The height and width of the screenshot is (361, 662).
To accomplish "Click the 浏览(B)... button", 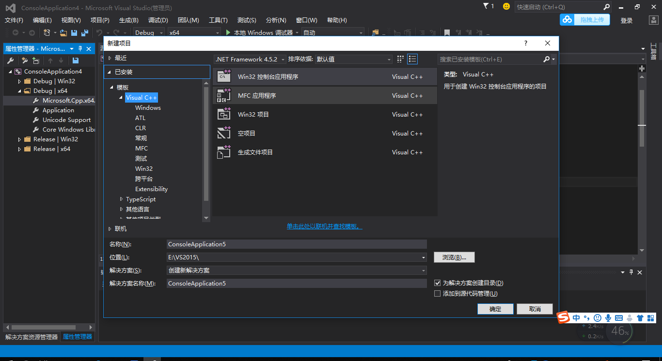I will coord(454,257).
